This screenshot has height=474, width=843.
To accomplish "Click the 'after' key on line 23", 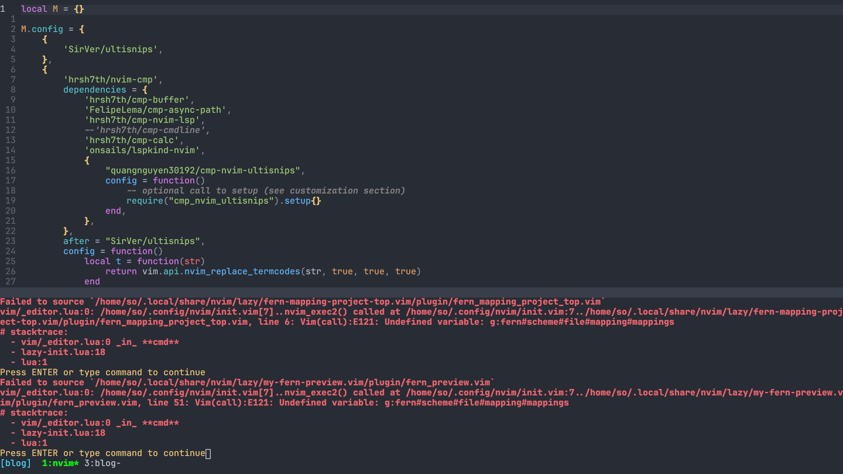I will 76,241.
